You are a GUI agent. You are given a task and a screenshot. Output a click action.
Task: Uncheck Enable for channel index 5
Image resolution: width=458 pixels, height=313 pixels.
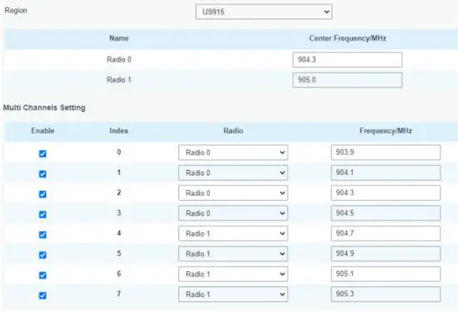pyautogui.click(x=42, y=256)
